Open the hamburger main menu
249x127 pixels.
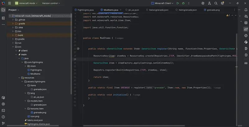tap(9, 3)
